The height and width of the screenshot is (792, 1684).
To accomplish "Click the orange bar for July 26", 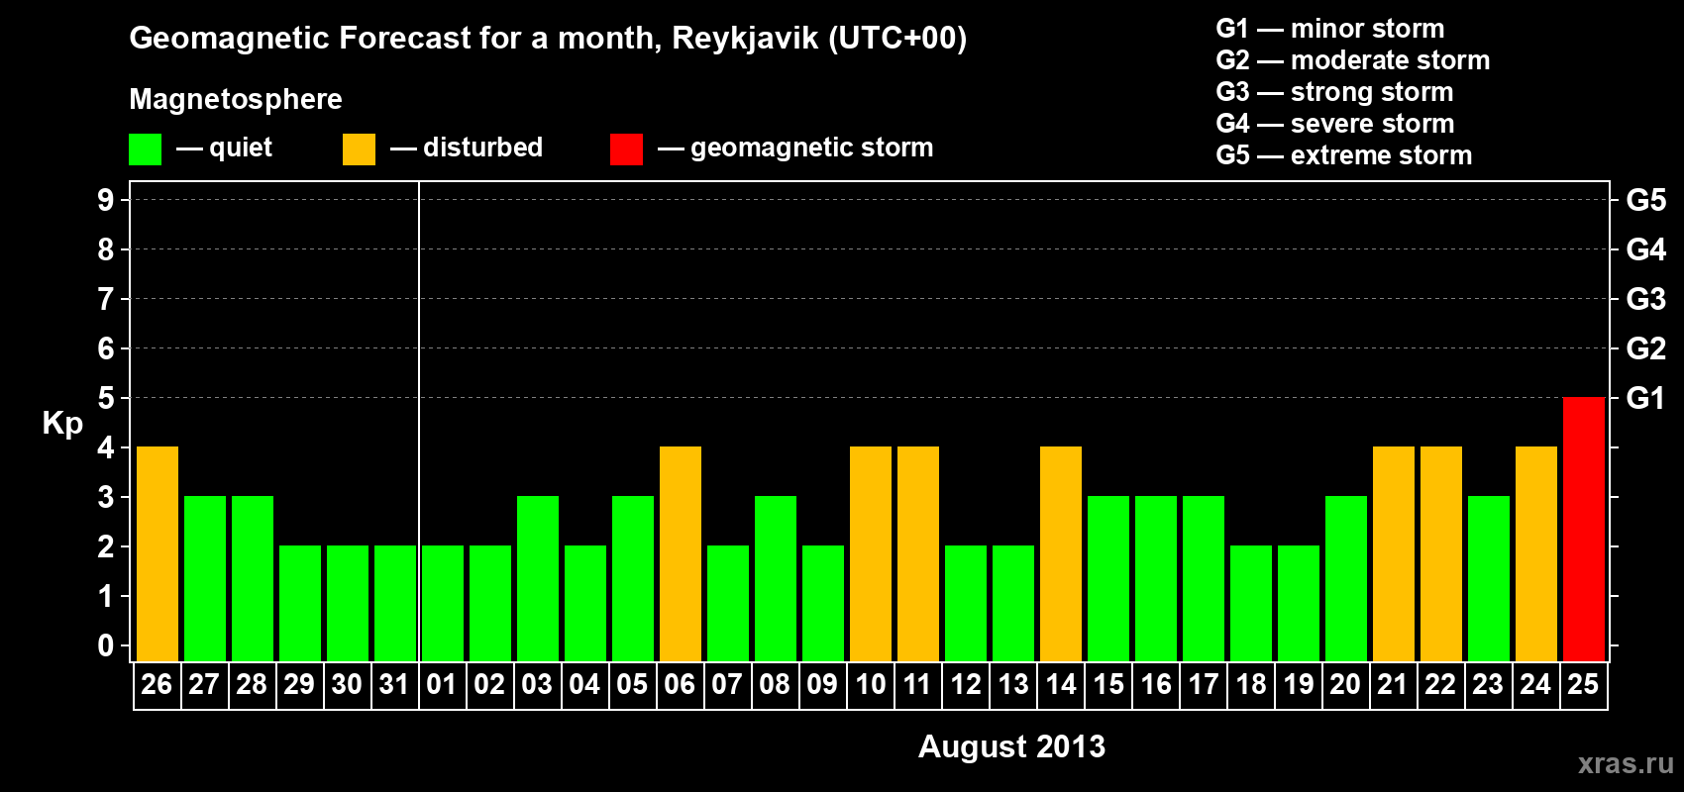I will click(158, 553).
